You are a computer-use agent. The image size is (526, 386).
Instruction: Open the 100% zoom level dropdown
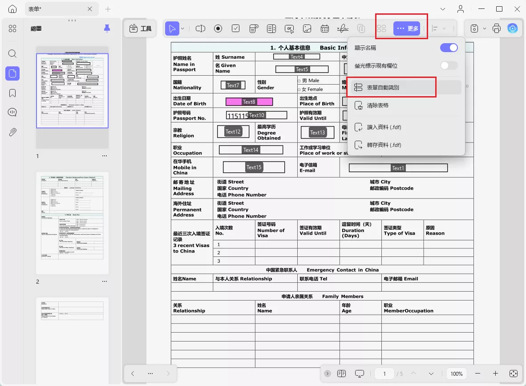point(456,374)
